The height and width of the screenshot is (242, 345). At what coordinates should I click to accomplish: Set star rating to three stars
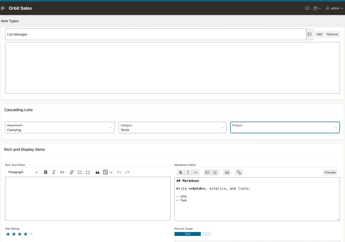tap(20, 234)
